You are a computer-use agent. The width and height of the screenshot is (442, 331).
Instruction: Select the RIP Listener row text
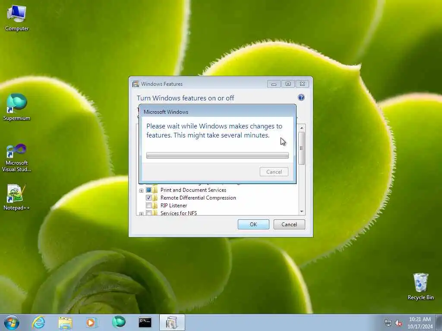(174, 206)
